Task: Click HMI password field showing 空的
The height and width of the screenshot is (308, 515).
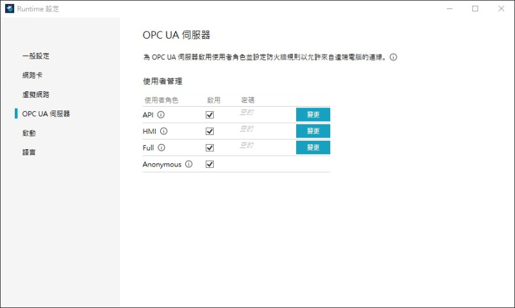Action: tap(247, 129)
